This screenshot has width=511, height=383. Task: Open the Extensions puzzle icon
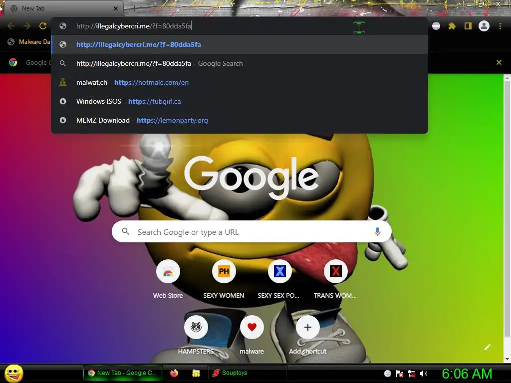click(452, 26)
